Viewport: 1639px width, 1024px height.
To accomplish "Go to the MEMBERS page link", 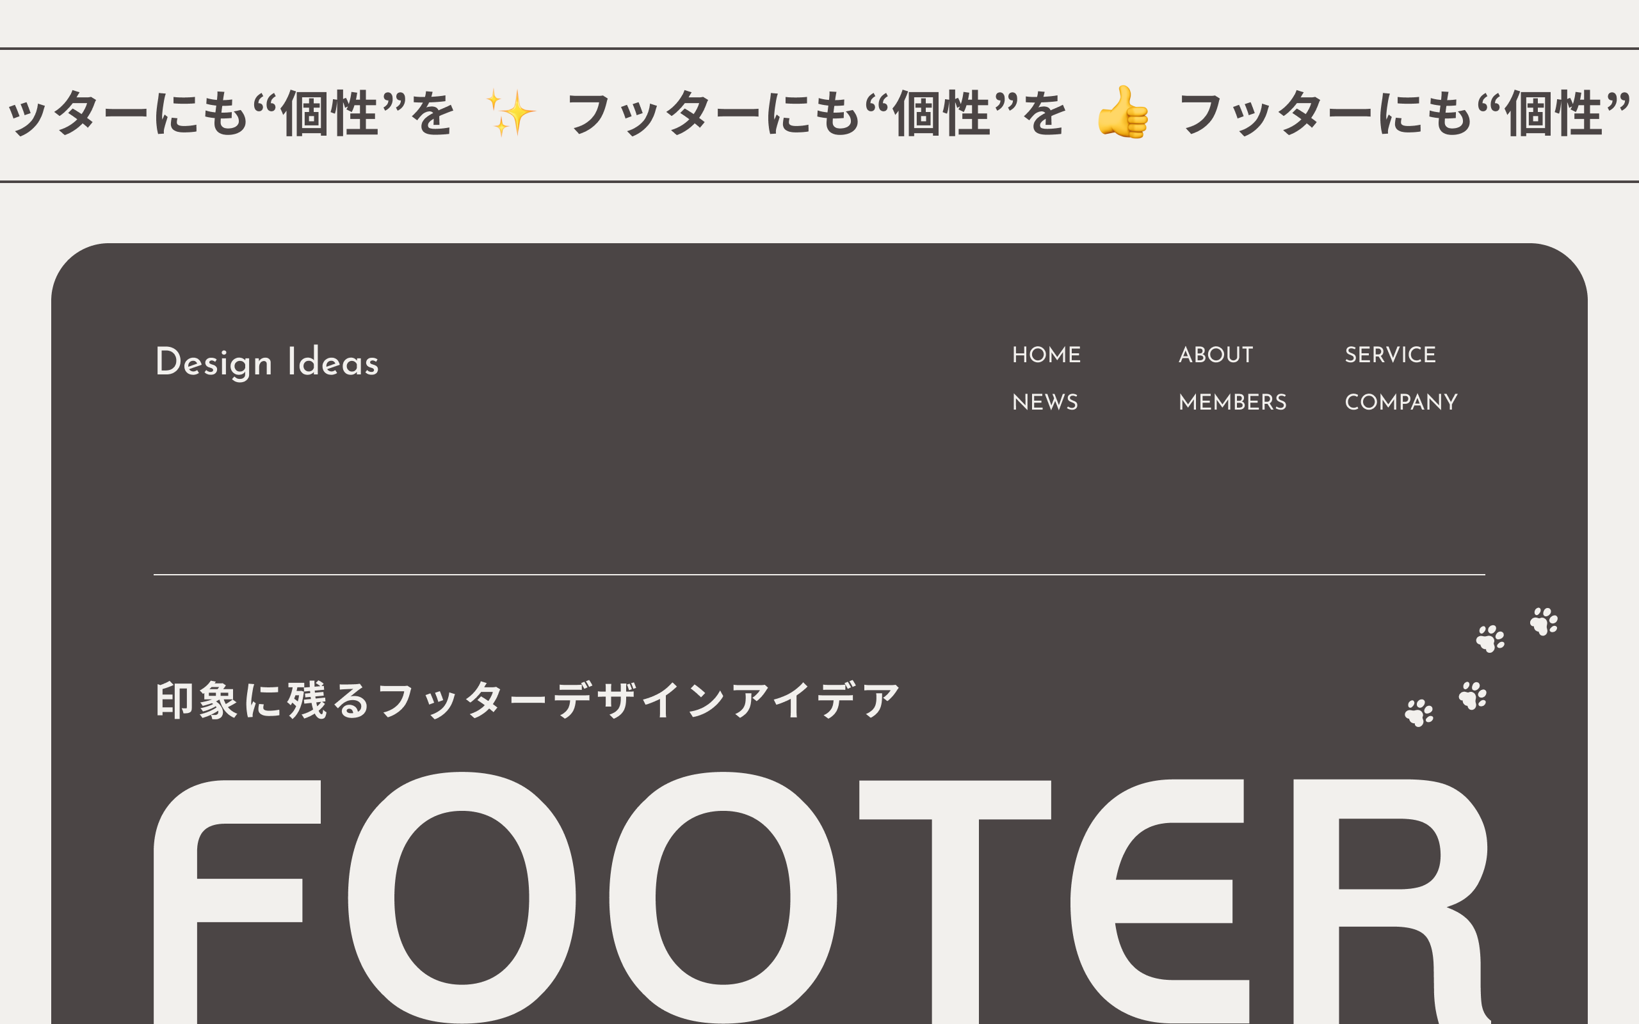I will [1232, 403].
